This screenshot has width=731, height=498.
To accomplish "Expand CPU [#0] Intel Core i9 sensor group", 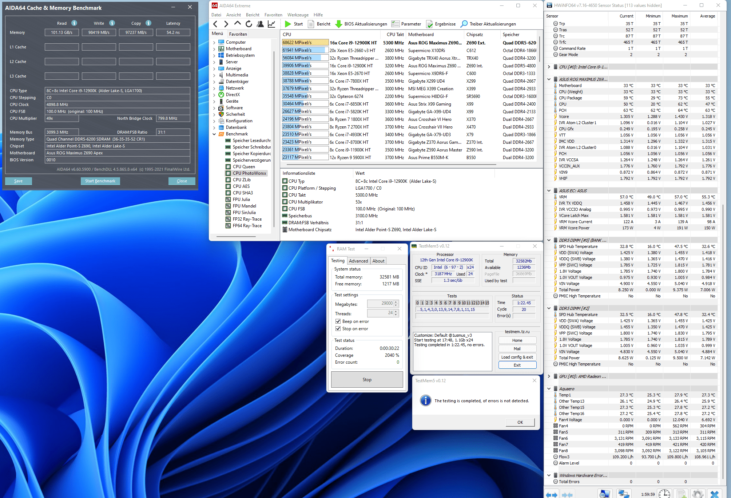I will point(549,67).
